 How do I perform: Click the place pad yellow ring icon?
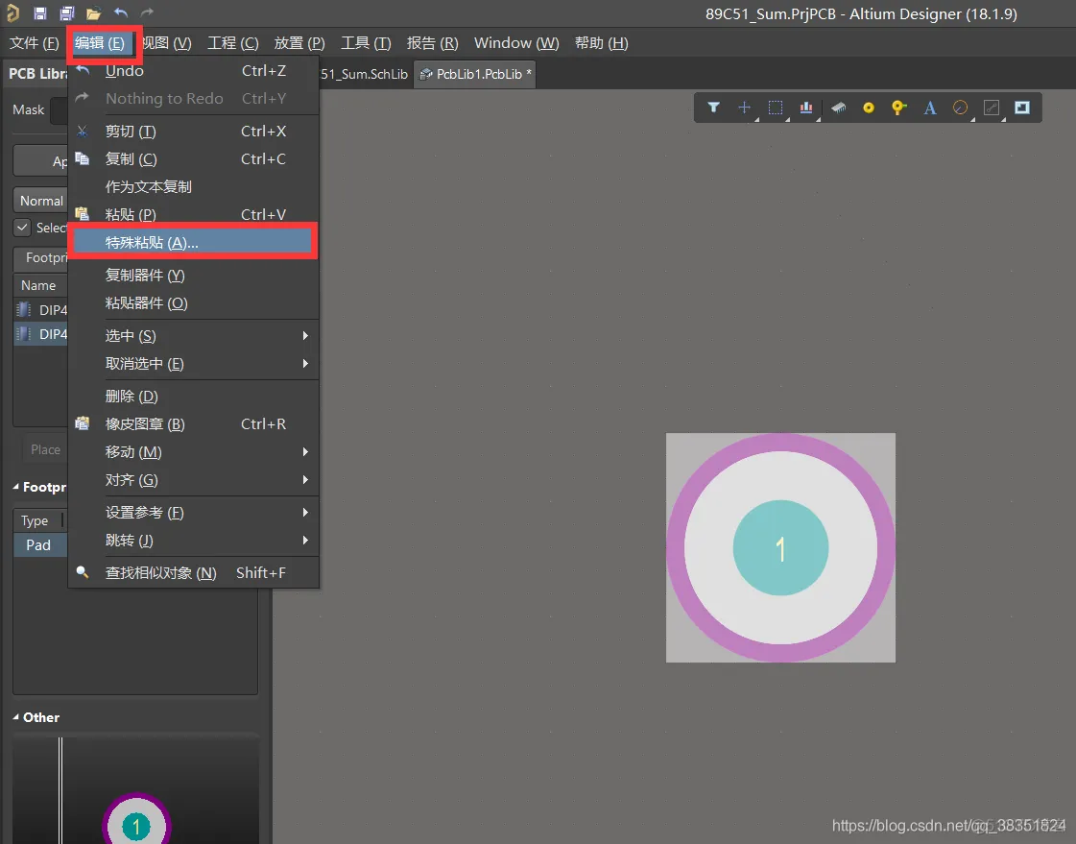point(869,108)
